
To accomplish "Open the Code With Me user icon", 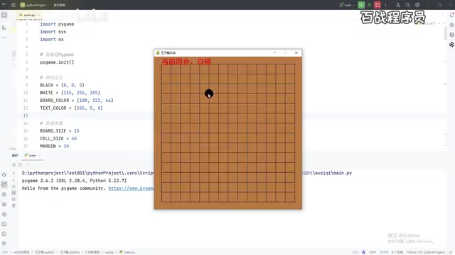I will pos(398,5).
